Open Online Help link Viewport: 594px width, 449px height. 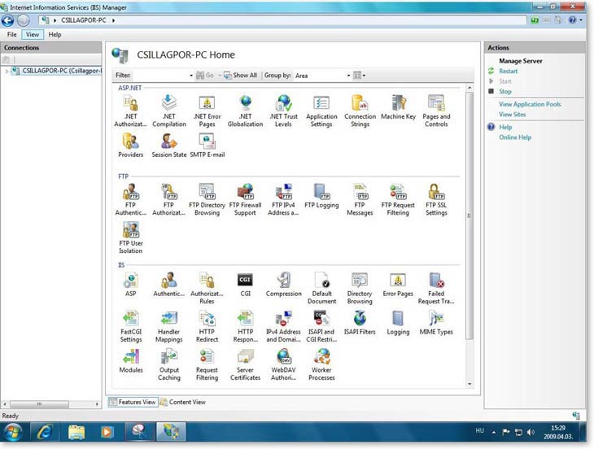coord(515,137)
